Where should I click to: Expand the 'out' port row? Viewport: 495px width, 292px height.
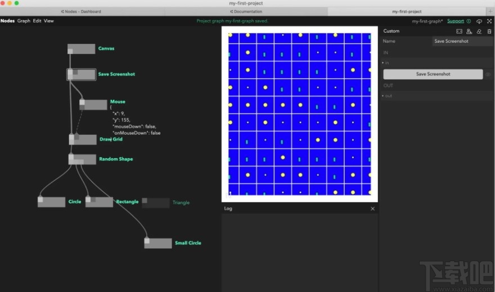pyautogui.click(x=437, y=96)
